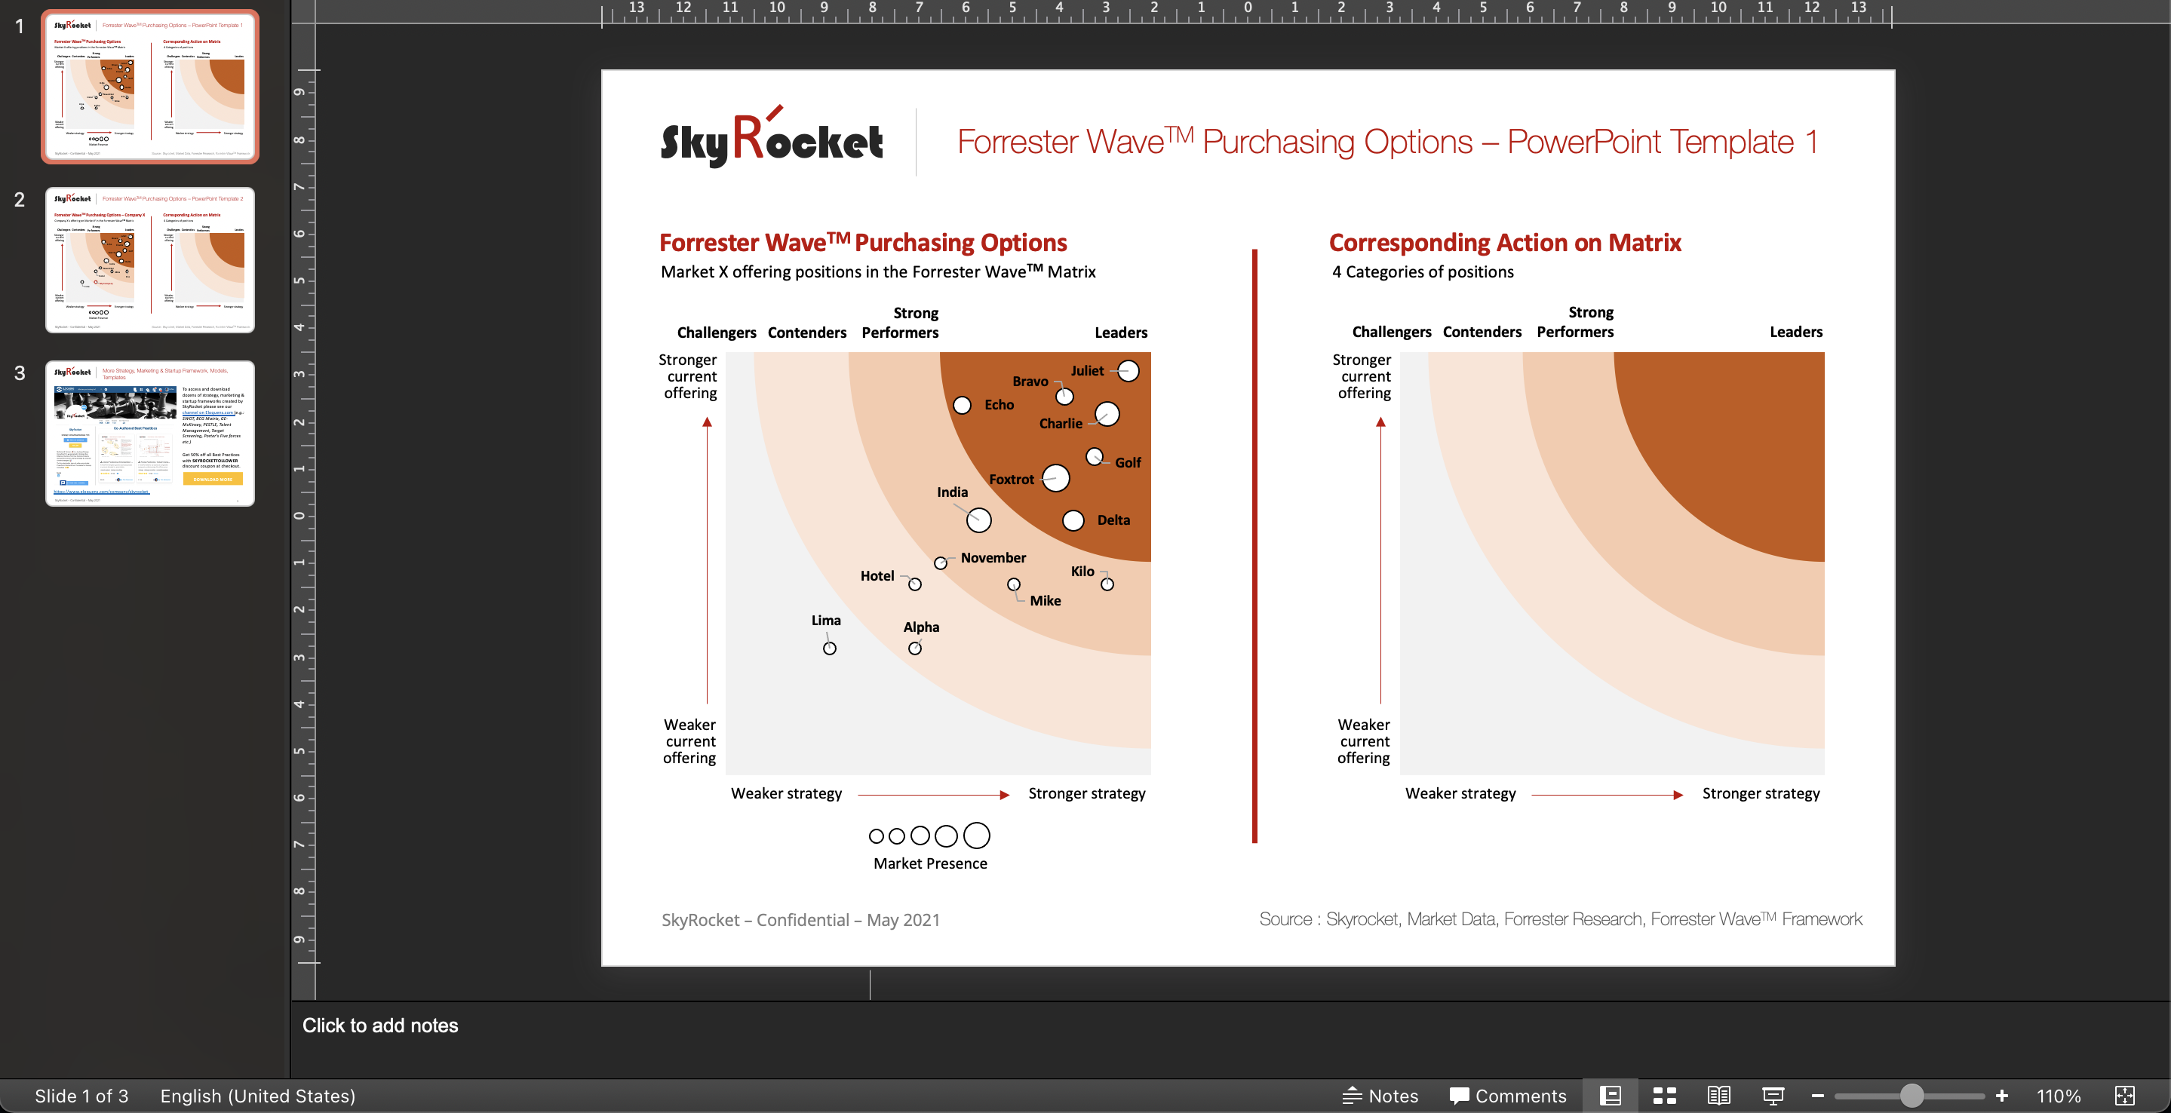This screenshot has height=1113, width=2171.
Task: Start slide show presentation icon
Action: pyautogui.click(x=1773, y=1096)
